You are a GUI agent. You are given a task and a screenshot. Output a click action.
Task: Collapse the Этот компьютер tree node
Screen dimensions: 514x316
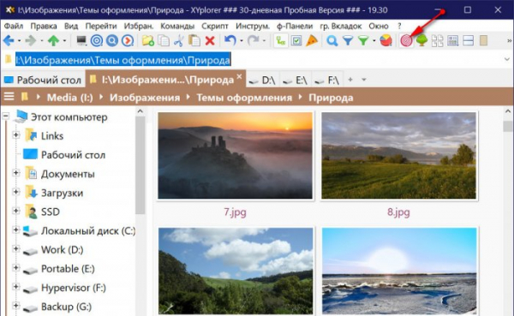tap(6, 116)
